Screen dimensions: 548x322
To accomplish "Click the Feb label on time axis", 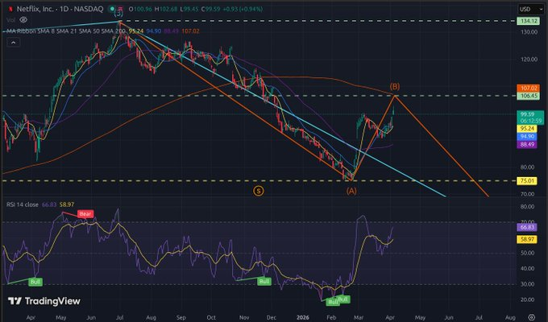I will click(x=331, y=317).
